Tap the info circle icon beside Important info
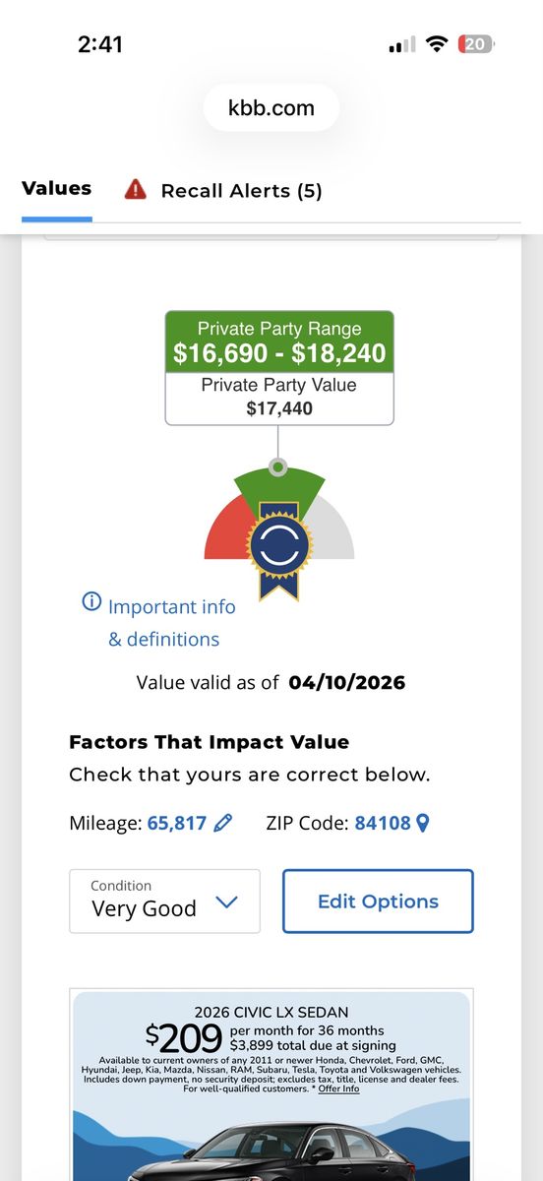Screen dimensions: 543x1181 (x=91, y=601)
